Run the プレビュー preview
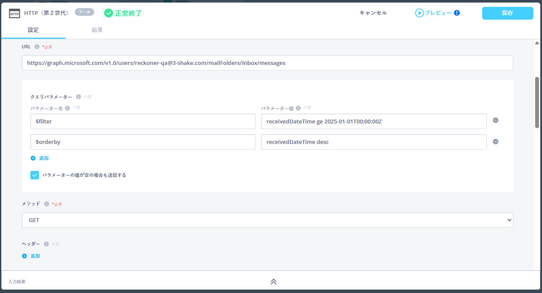 click(433, 13)
